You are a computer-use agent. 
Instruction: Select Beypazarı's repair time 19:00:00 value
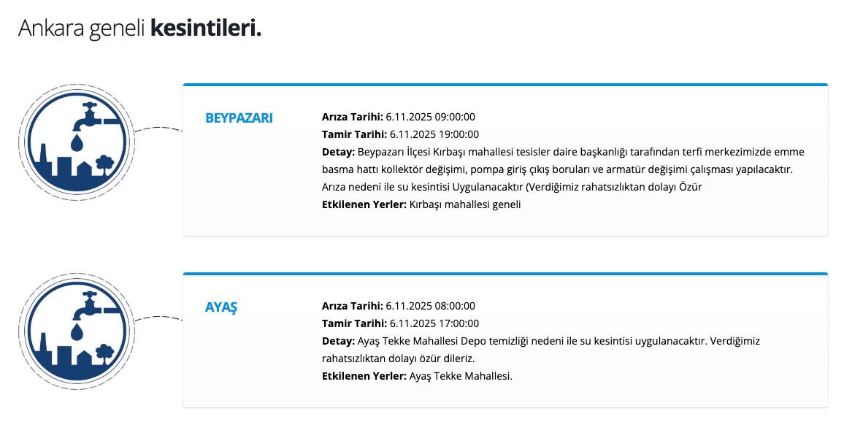pos(456,134)
